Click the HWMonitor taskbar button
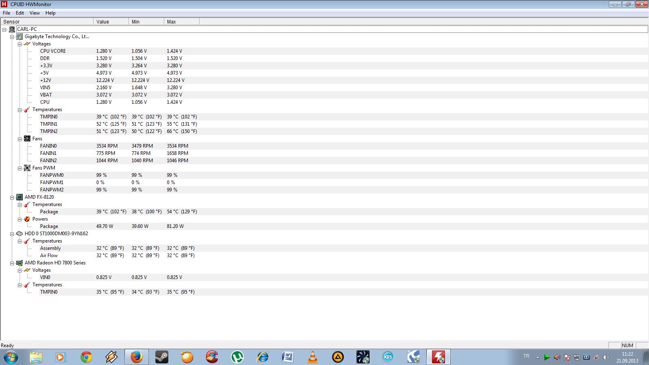649x365 pixels. [x=438, y=357]
